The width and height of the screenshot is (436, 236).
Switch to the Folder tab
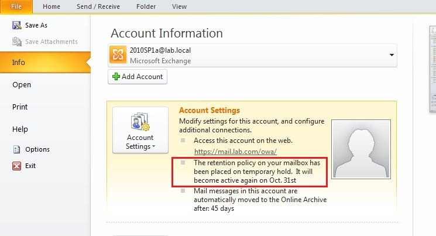146,6
